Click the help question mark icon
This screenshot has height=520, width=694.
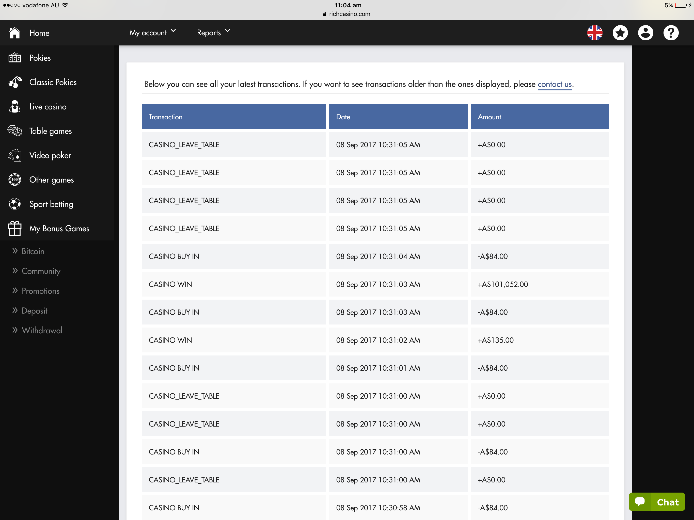pos(671,32)
